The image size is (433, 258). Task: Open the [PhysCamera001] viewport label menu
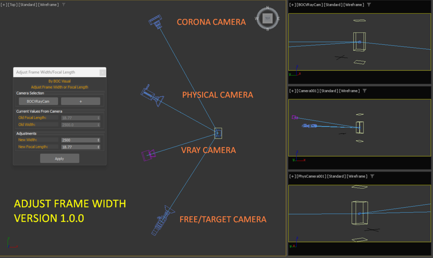(312, 176)
